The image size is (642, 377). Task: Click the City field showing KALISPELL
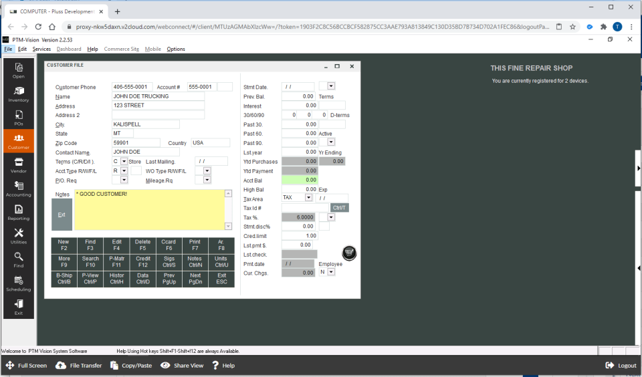145,124
